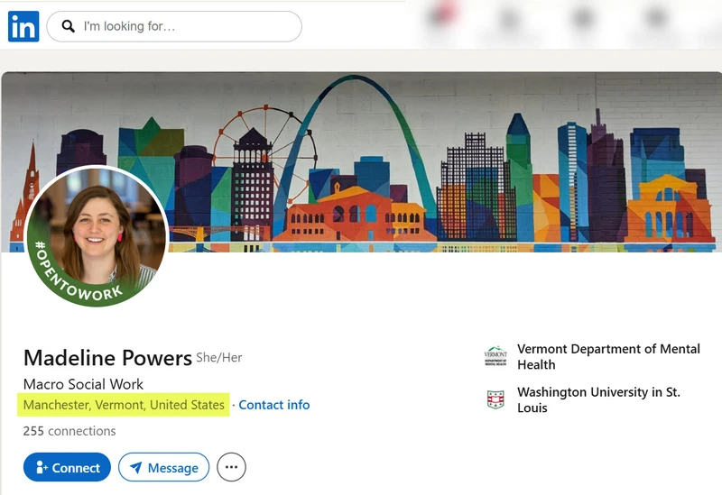
Task: Click the She/Her pronouns text
Action: pyautogui.click(x=219, y=358)
